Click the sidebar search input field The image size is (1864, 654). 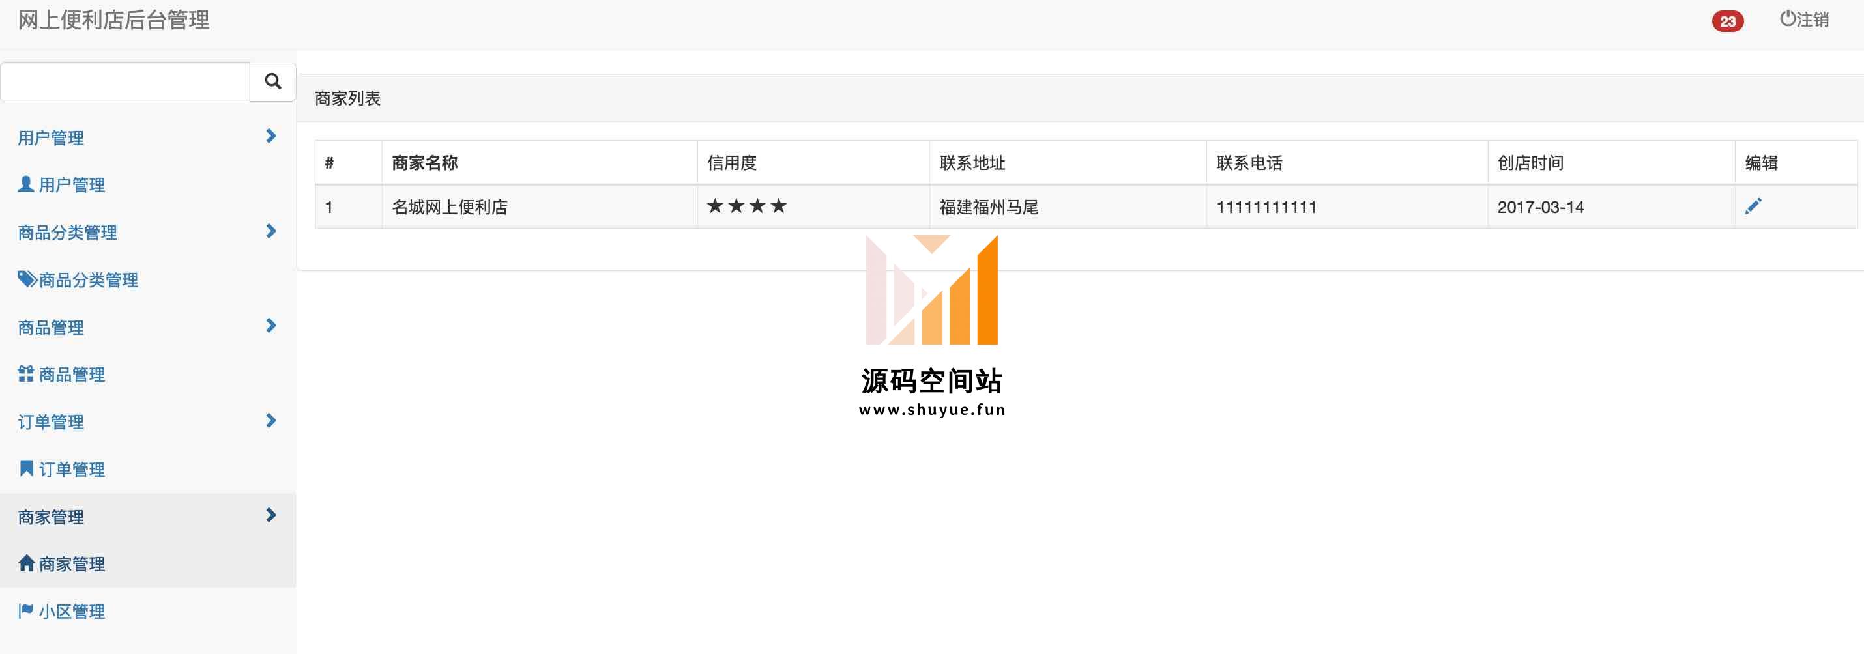point(125,82)
